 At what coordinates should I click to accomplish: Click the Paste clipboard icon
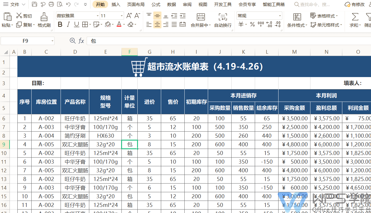click(8, 16)
